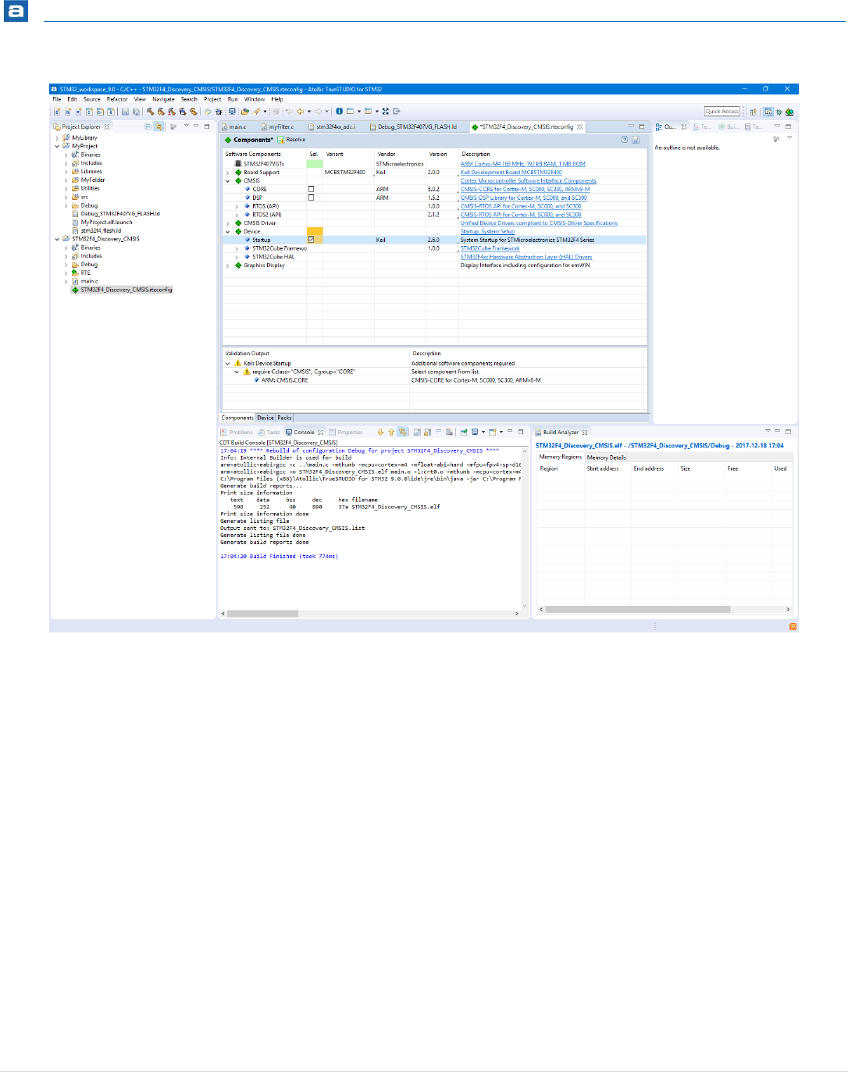Maximize the Build Analyzer panel
The height and width of the screenshot is (1072, 848).
788,431
